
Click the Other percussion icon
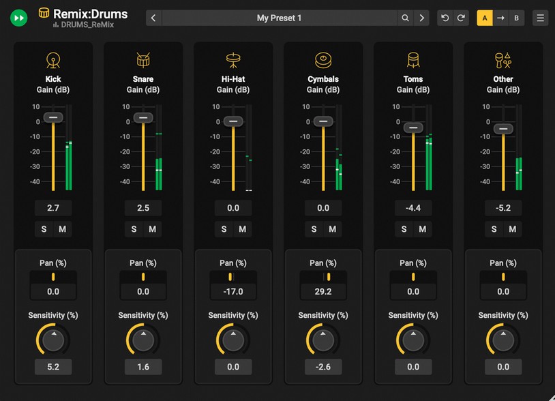coord(503,60)
